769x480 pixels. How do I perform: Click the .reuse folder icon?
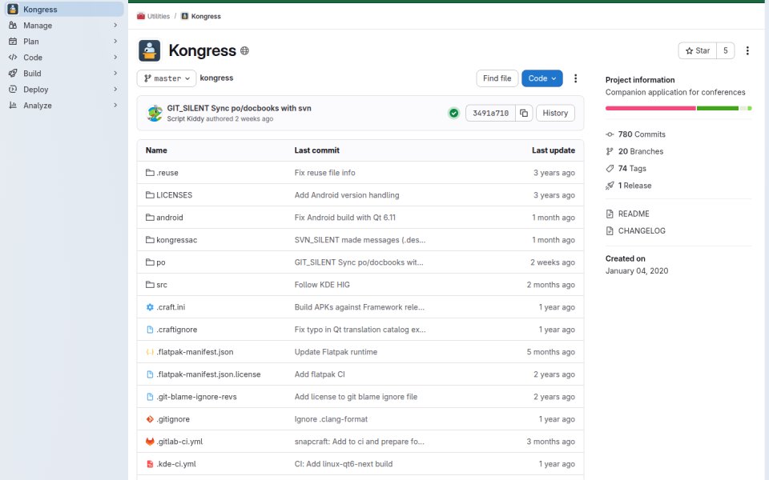click(x=150, y=173)
